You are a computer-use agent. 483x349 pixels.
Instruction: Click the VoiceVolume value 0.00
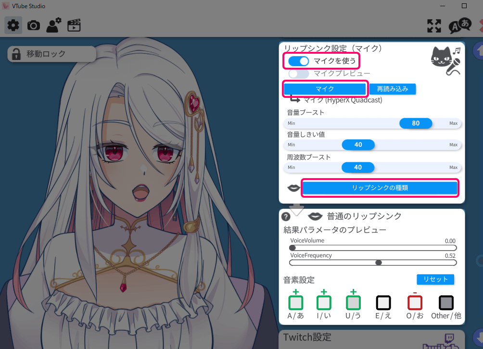click(450, 241)
